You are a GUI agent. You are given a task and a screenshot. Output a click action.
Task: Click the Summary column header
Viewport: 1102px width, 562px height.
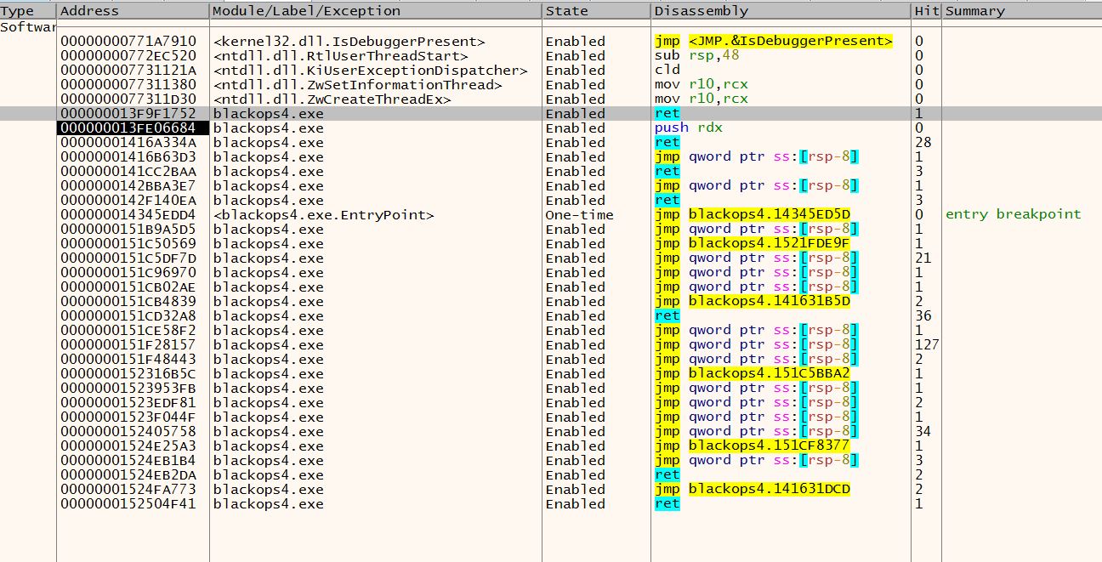(x=1021, y=11)
